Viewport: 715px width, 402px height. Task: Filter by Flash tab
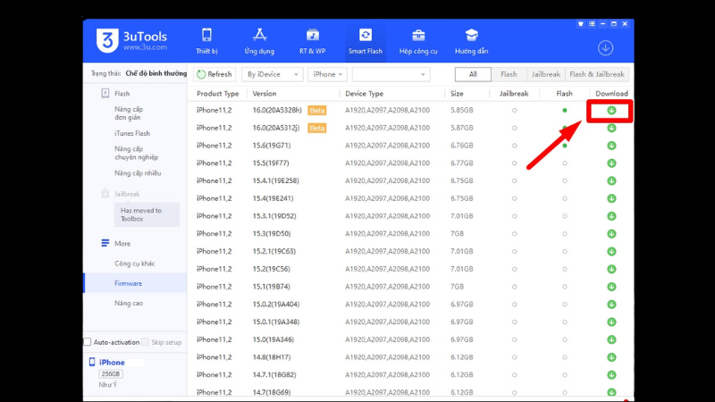[x=509, y=74]
